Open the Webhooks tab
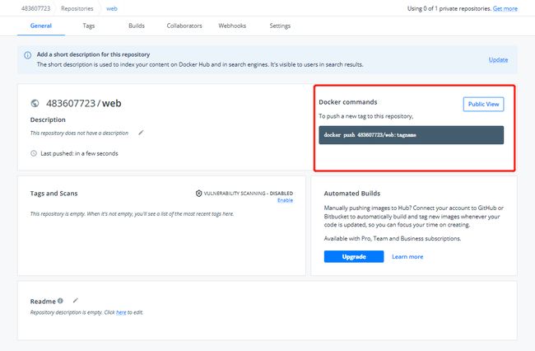Viewport: 535px width, 351px height. (x=232, y=26)
